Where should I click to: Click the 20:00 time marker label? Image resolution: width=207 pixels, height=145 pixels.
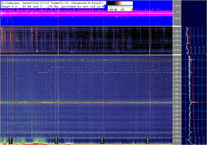point(56,141)
